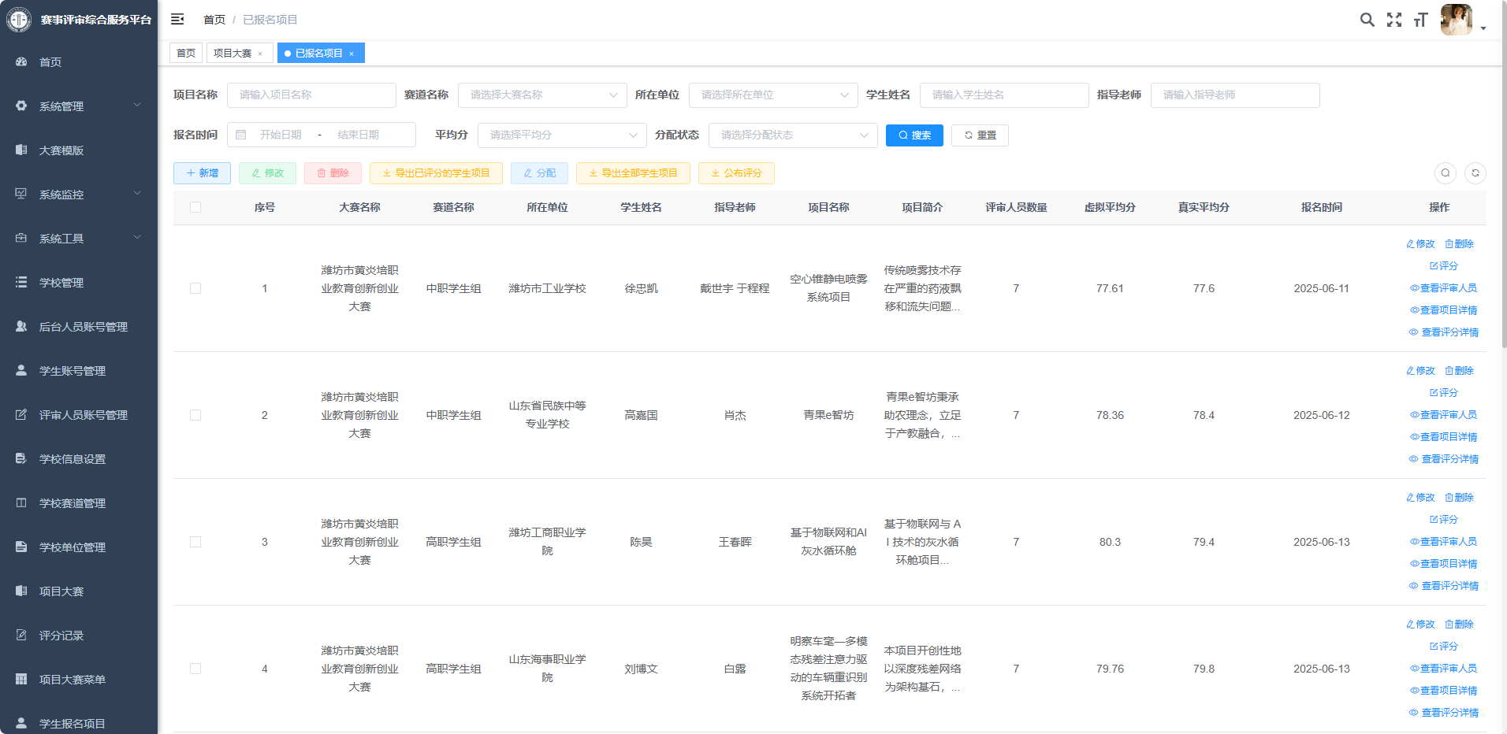Click the round refresh icon above table
The height and width of the screenshot is (734, 1507).
1475,172
